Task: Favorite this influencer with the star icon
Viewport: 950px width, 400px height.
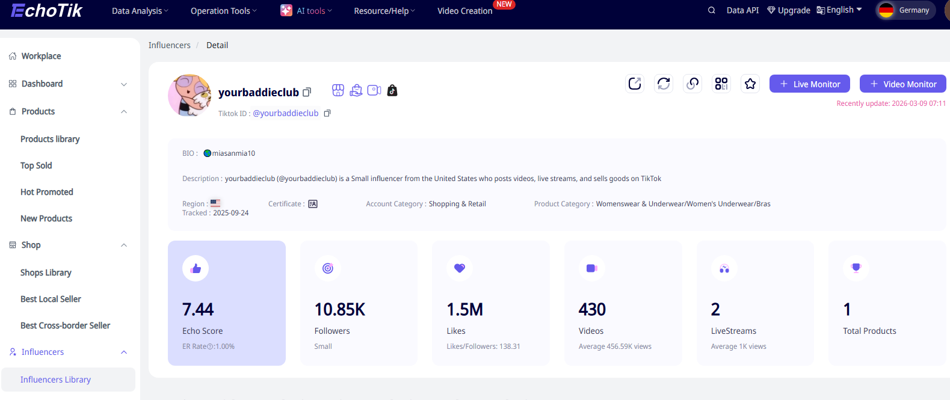Action: tap(750, 84)
